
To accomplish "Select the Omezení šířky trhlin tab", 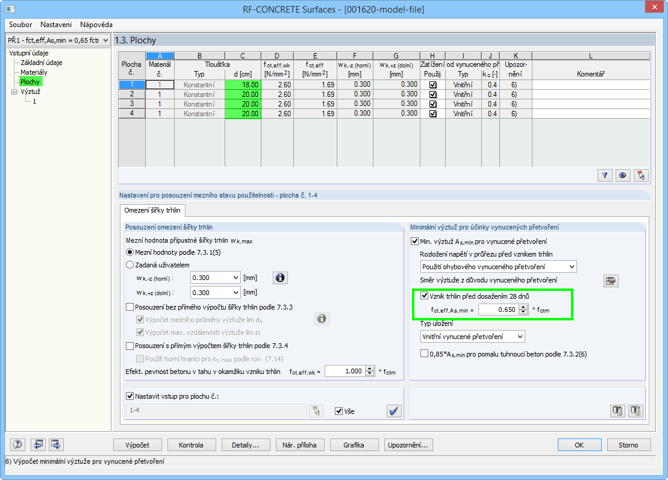I will pyautogui.click(x=152, y=210).
